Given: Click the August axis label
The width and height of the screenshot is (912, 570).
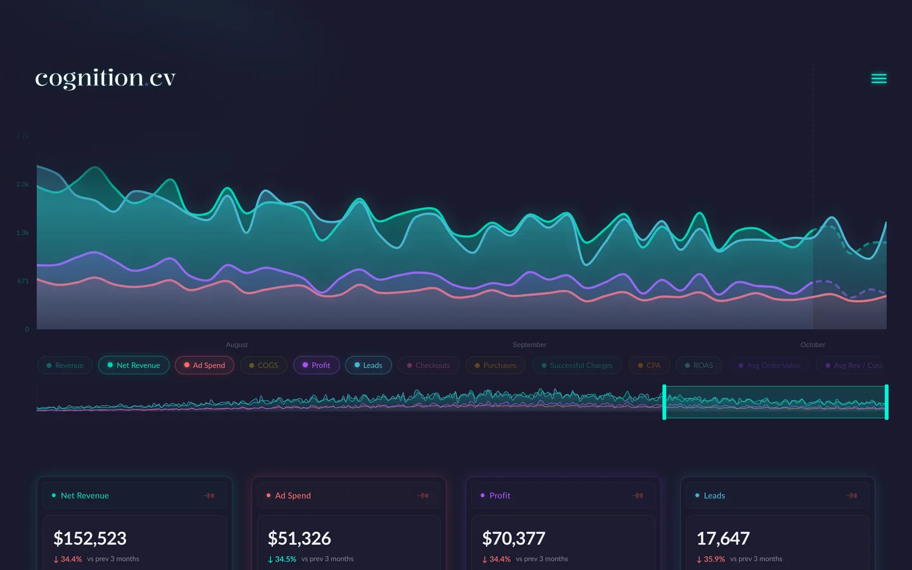Looking at the screenshot, I should (x=237, y=345).
